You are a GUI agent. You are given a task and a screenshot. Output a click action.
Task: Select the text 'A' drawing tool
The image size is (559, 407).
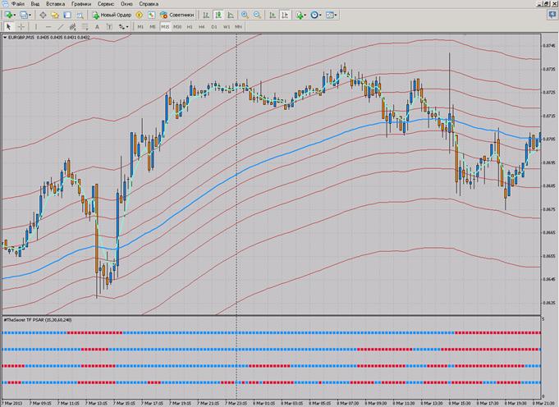tap(97, 27)
